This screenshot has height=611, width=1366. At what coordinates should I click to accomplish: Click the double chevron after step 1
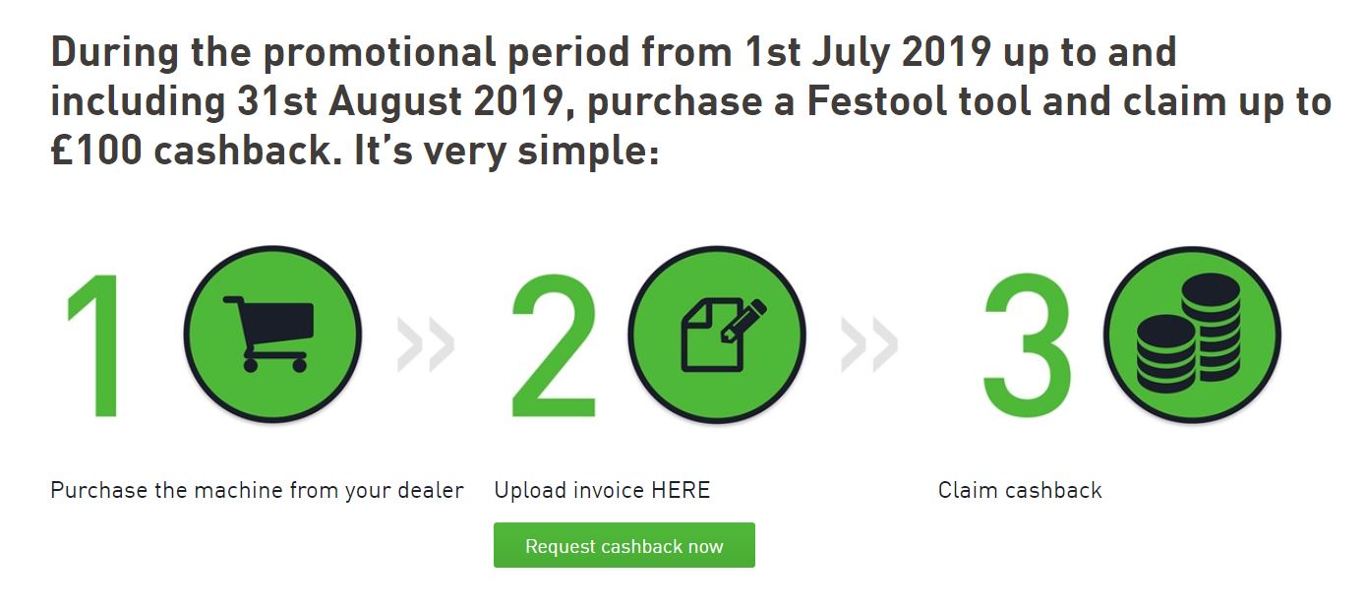coord(426,345)
